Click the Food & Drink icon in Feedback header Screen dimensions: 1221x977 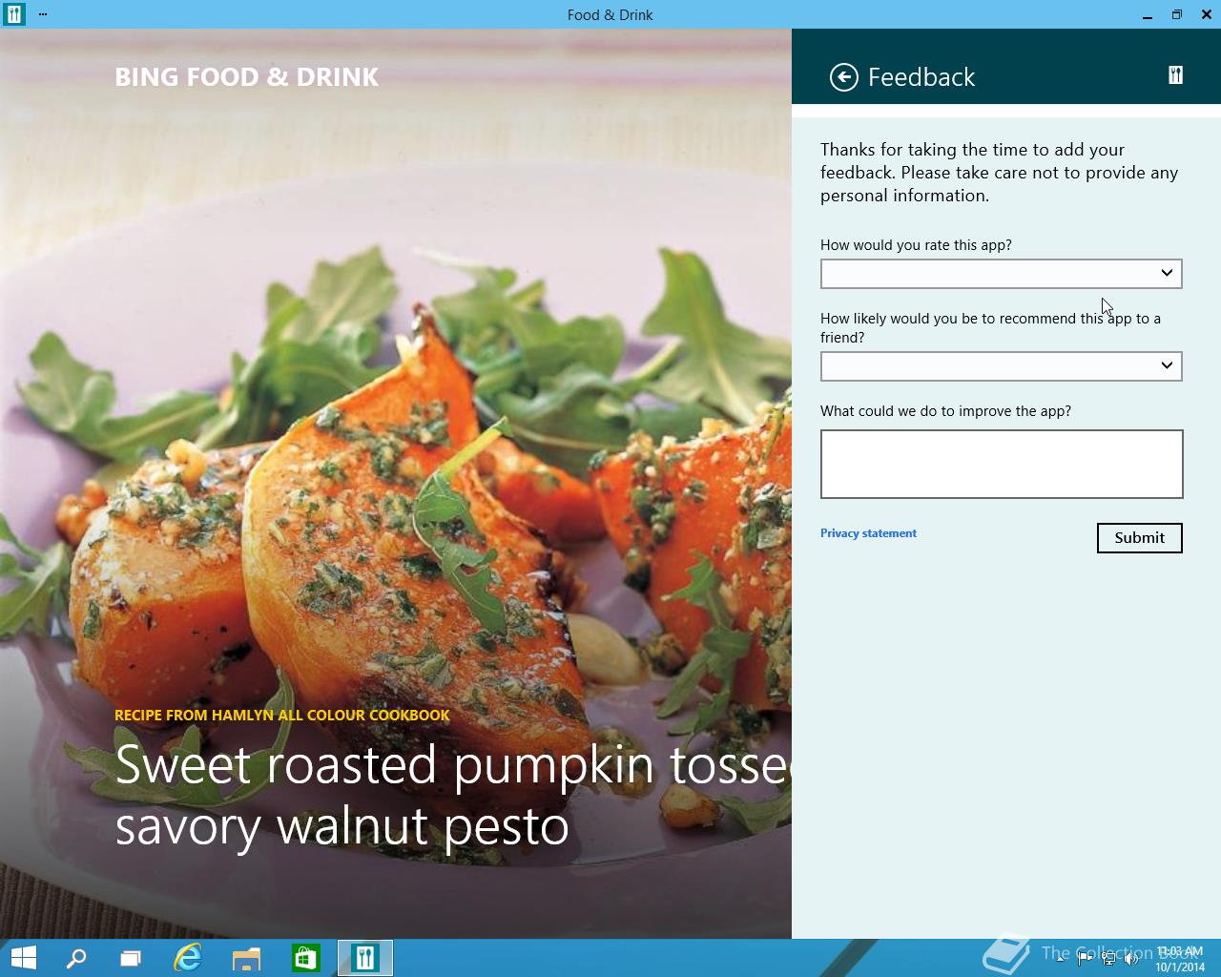[1175, 76]
